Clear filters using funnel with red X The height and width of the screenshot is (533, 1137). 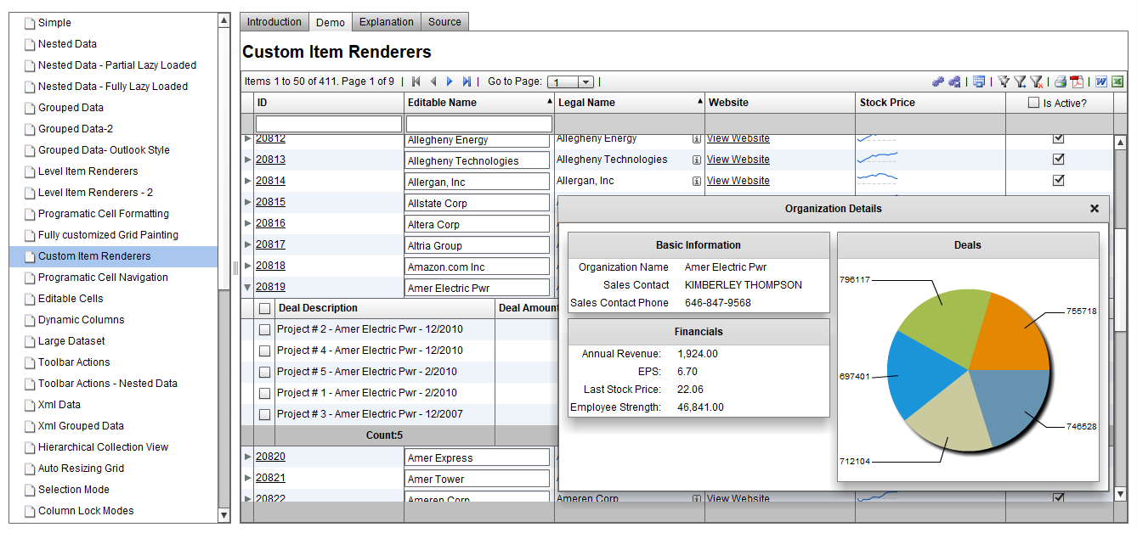pos(1036,81)
